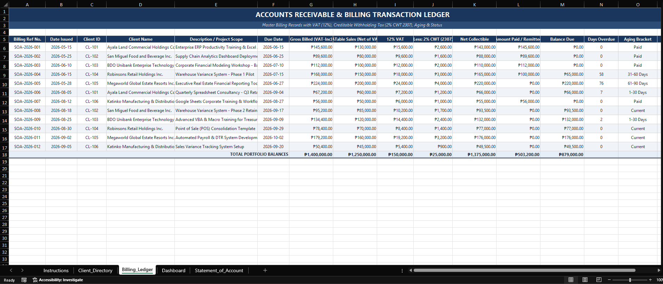Click TOTAL PORTFOLIO BALANCES label

coord(259,154)
